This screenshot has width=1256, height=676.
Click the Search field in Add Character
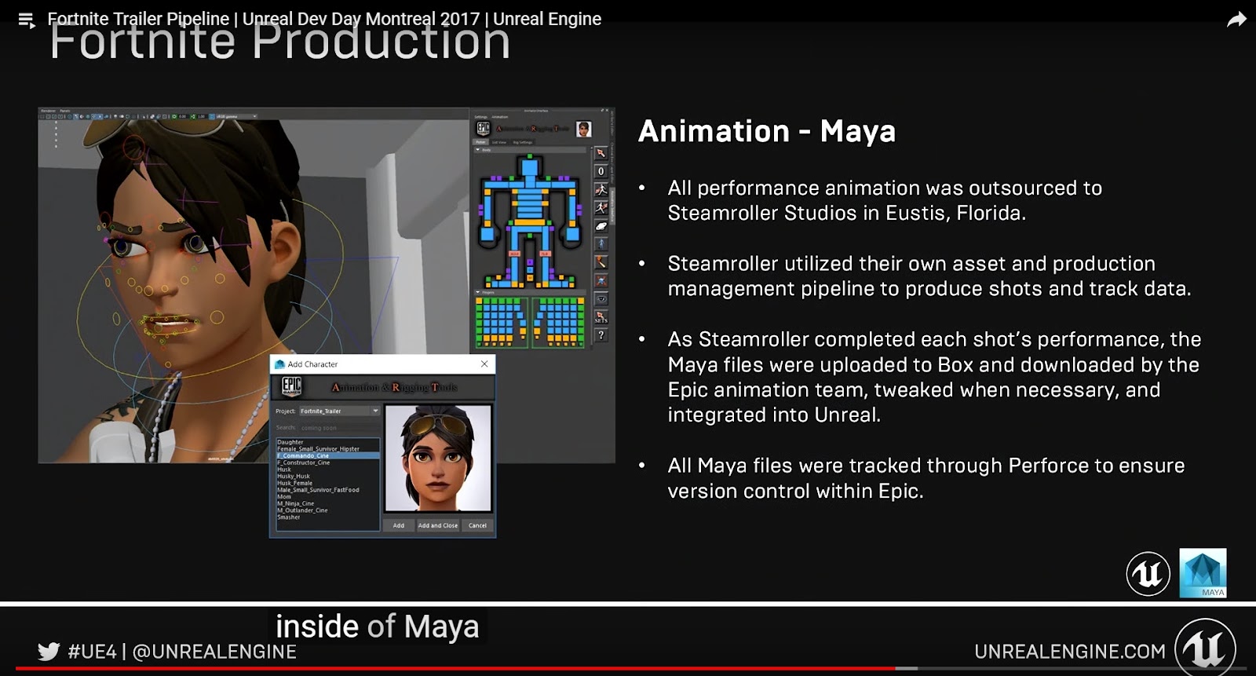point(339,428)
